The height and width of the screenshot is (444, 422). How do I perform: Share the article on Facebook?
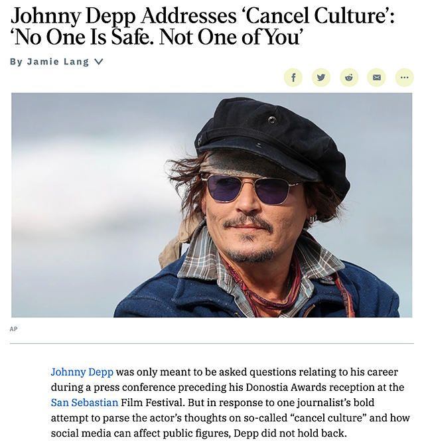click(x=293, y=77)
